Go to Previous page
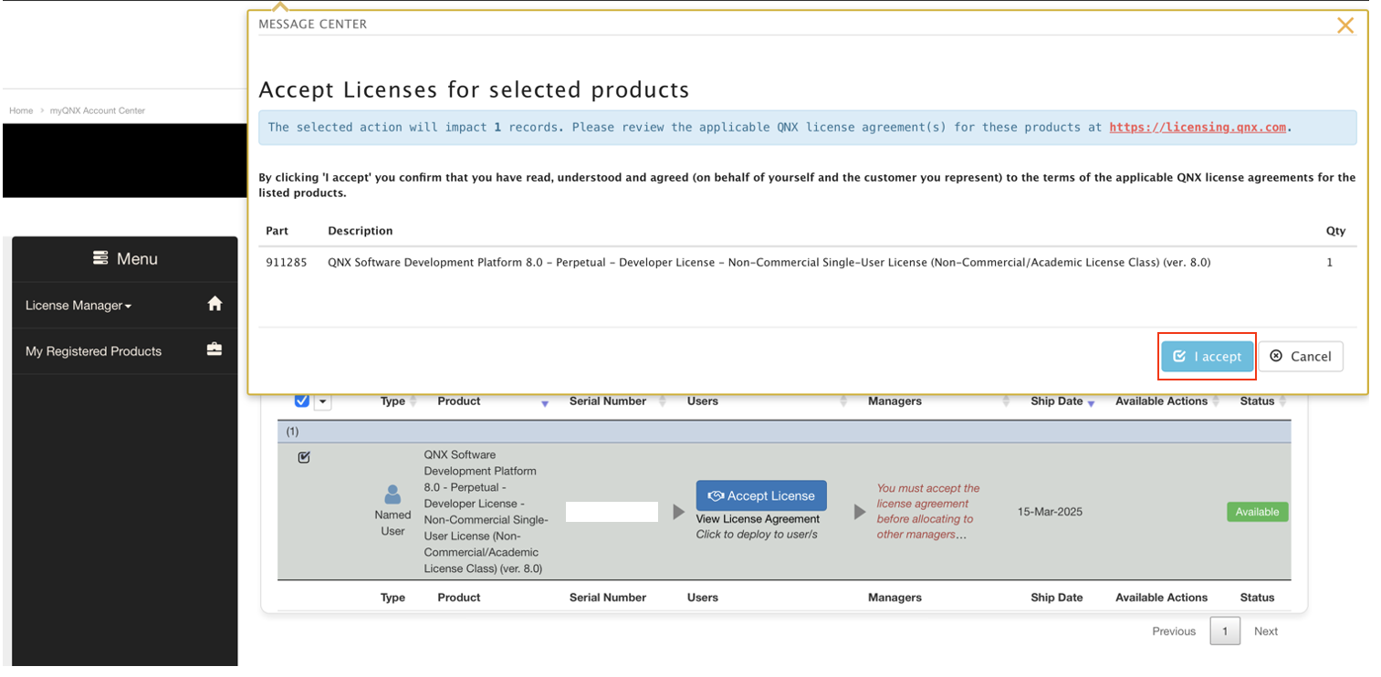 tap(1174, 631)
